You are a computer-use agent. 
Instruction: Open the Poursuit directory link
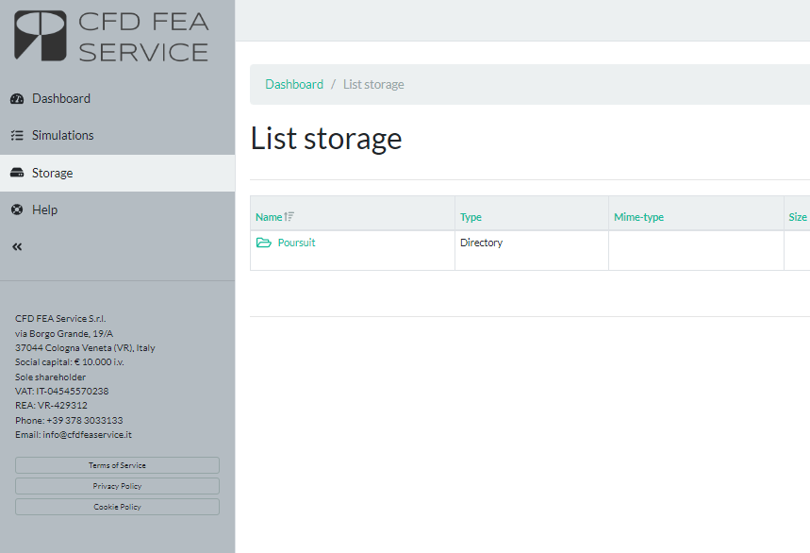(x=296, y=243)
